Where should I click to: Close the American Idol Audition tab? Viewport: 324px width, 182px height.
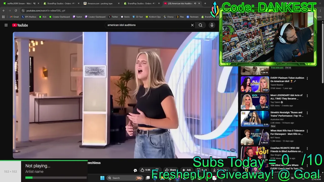click(199, 4)
